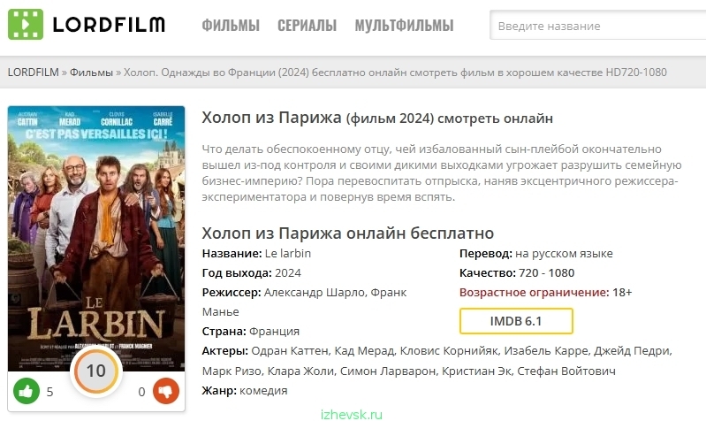Click the country link Франция

click(274, 332)
